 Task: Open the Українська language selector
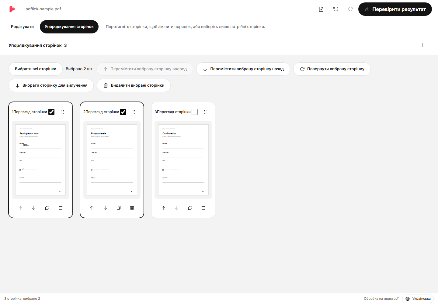pos(418,299)
